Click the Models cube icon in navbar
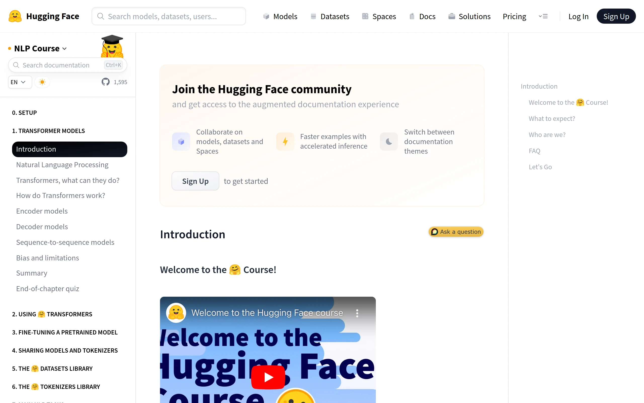 coord(266,16)
